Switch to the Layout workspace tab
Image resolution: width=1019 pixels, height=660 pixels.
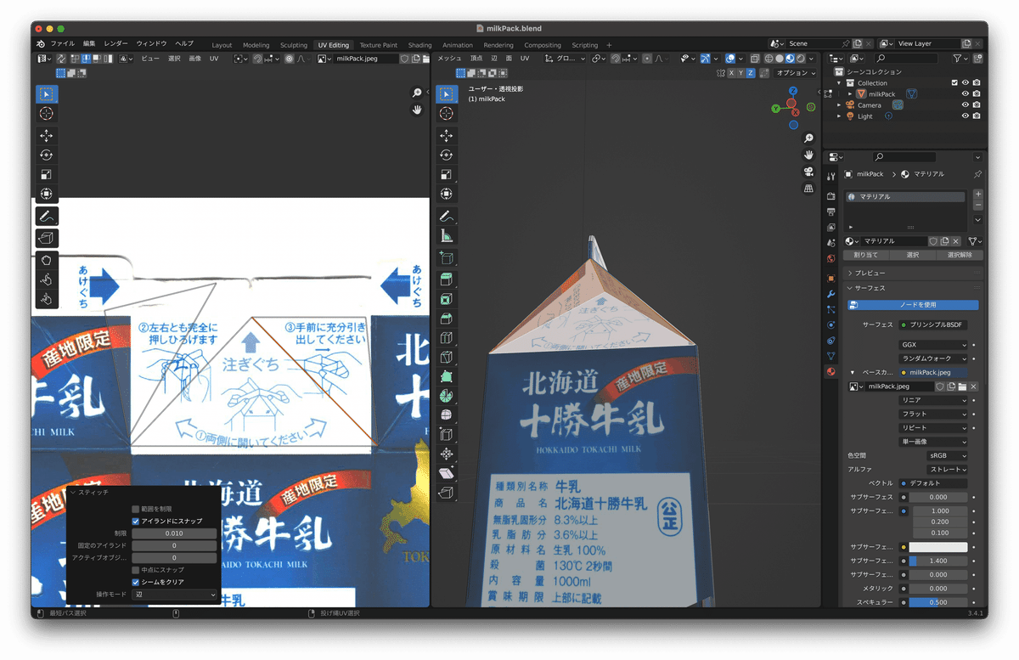pos(222,45)
